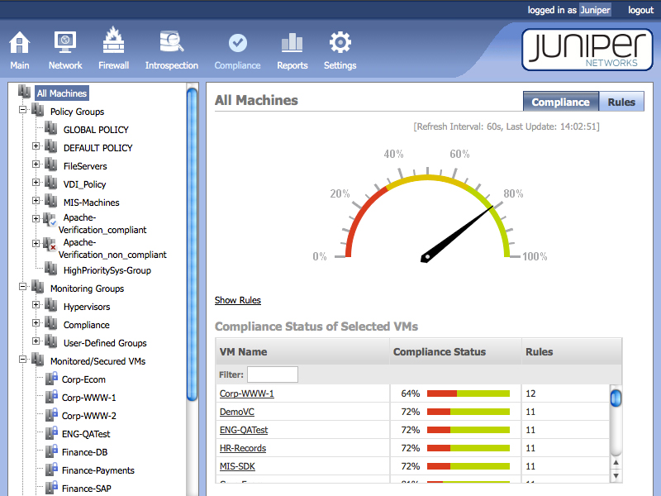Viewport: 661px width, 496px height.
Task: Expand the Apache-Verification_compliant node
Action: pyautogui.click(x=36, y=218)
